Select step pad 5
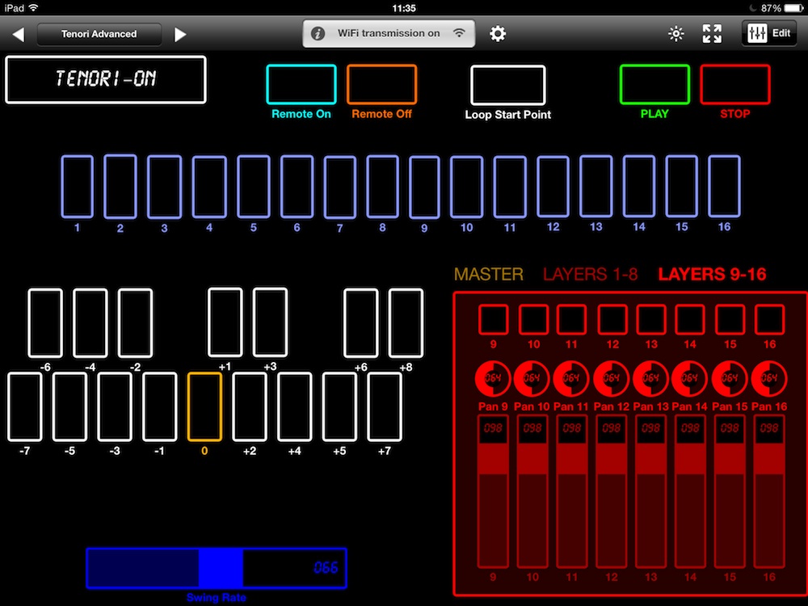 coord(254,187)
